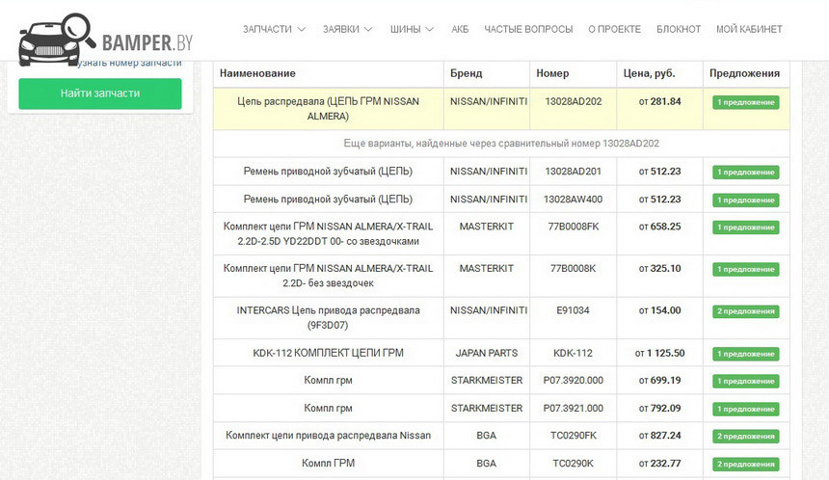Click part number 13028AD202 in highlighted row
The image size is (829, 480).
pos(574,101)
